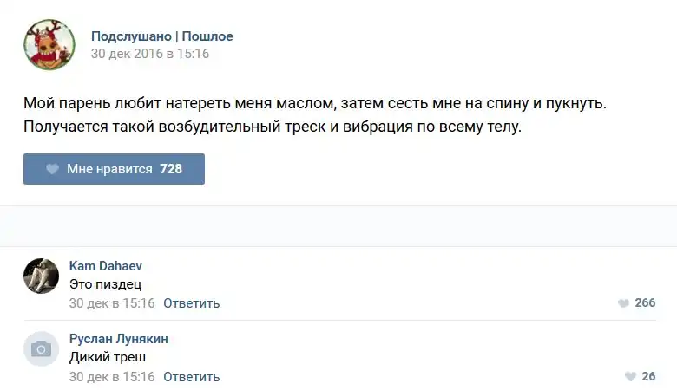Click the 26 like count

pyautogui.click(x=648, y=377)
